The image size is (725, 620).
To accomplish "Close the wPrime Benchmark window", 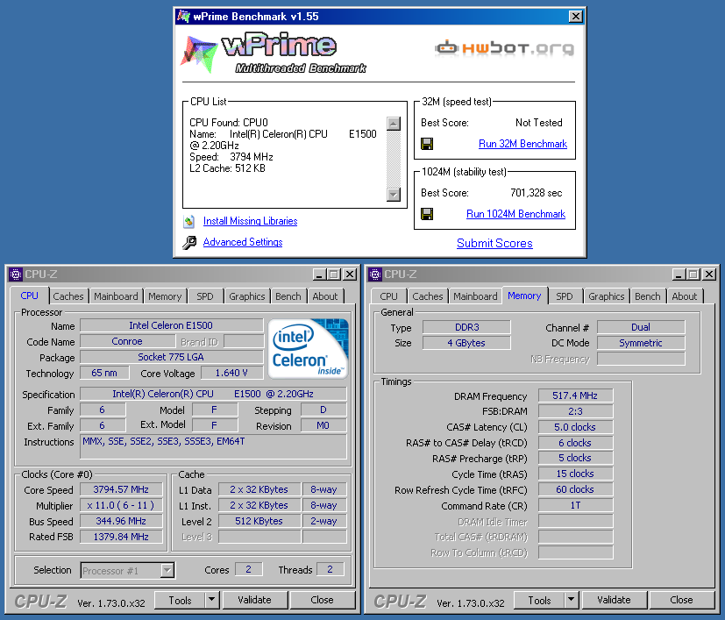I will tap(575, 17).
